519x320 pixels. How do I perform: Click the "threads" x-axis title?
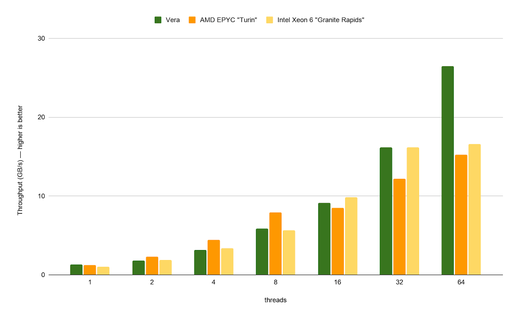coord(276,300)
